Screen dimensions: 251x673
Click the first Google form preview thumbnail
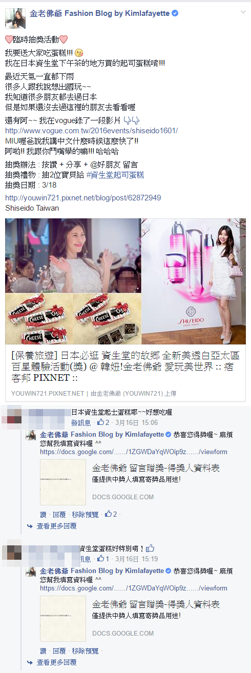coord(63,482)
